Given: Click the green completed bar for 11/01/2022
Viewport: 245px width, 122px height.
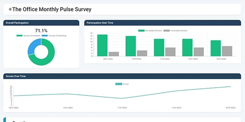Looking at the screenshot, I should pyautogui.click(x=159, y=48).
